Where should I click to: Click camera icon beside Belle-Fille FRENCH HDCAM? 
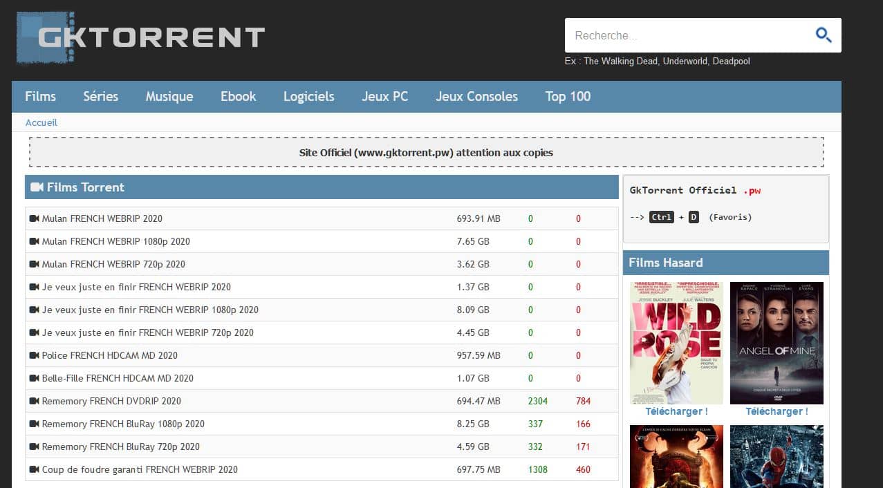[x=34, y=378]
